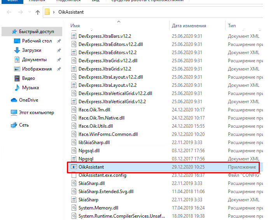
Task: Click pin icon next to Рабочий стол
Action: click(59, 41)
